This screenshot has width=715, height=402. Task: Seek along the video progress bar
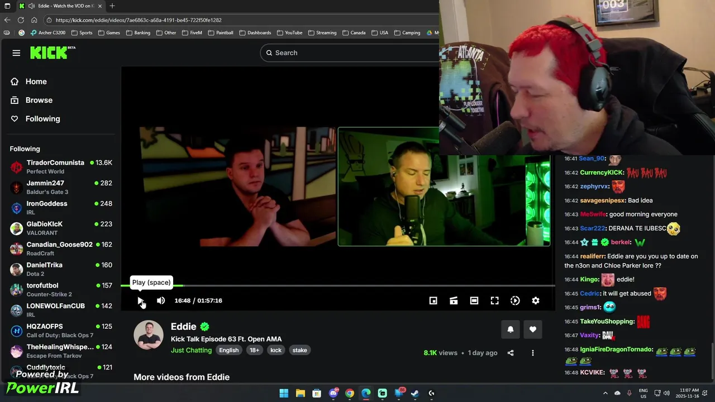[338, 286]
